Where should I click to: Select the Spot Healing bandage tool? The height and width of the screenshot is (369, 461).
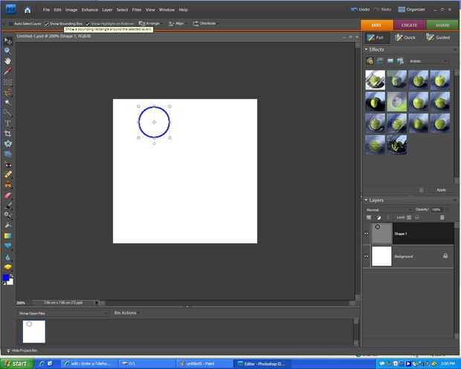point(8,175)
